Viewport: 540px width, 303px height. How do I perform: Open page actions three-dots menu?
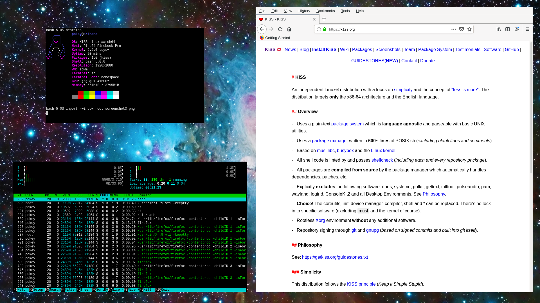[x=454, y=29]
